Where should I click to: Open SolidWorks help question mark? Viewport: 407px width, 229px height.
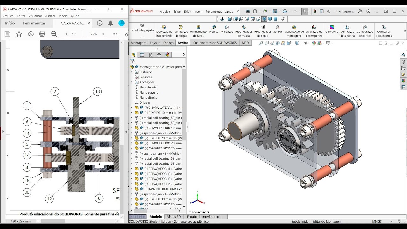[368, 11]
